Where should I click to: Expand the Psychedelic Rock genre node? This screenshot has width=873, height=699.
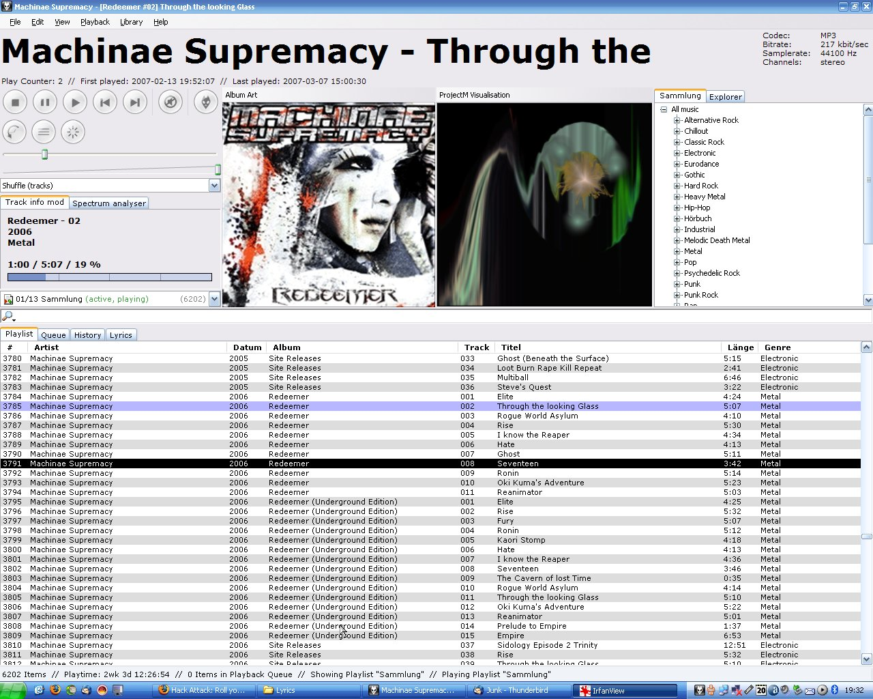click(x=677, y=273)
